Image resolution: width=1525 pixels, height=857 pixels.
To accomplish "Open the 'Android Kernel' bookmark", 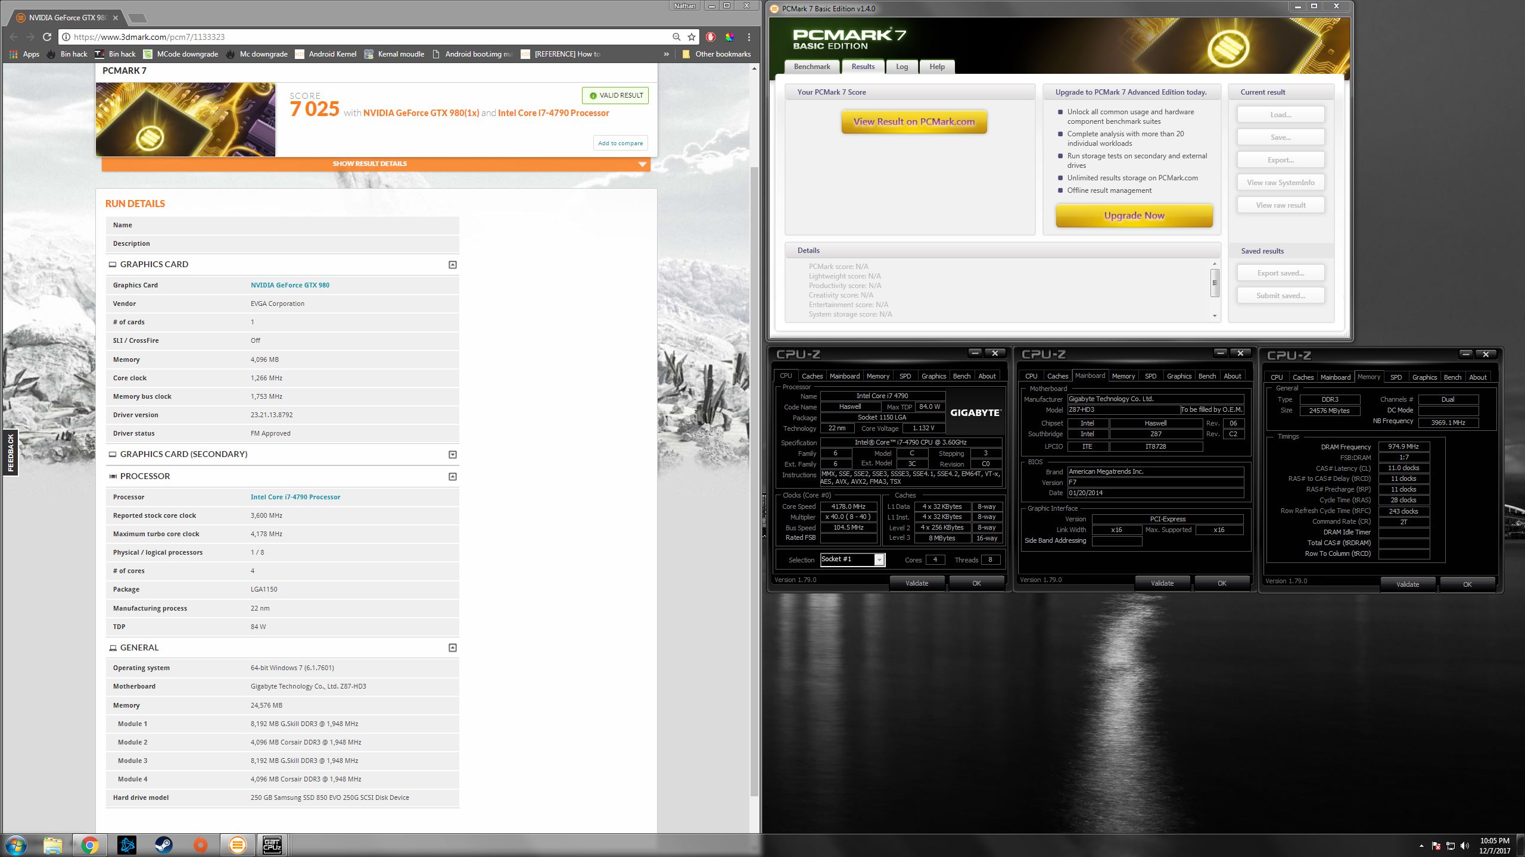I will pyautogui.click(x=326, y=54).
